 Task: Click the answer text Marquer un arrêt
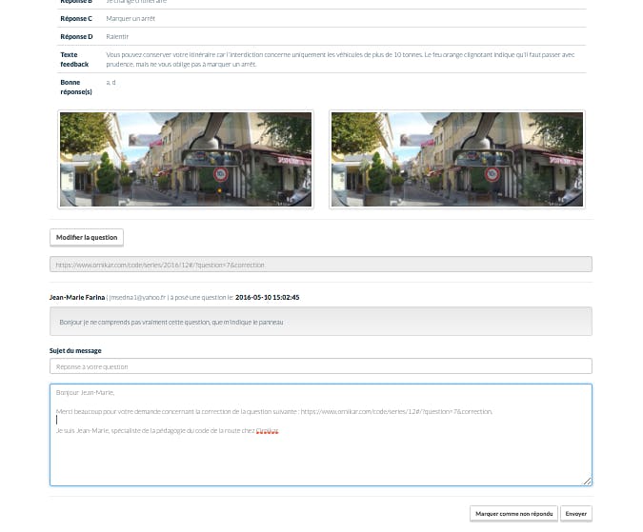[x=131, y=18]
